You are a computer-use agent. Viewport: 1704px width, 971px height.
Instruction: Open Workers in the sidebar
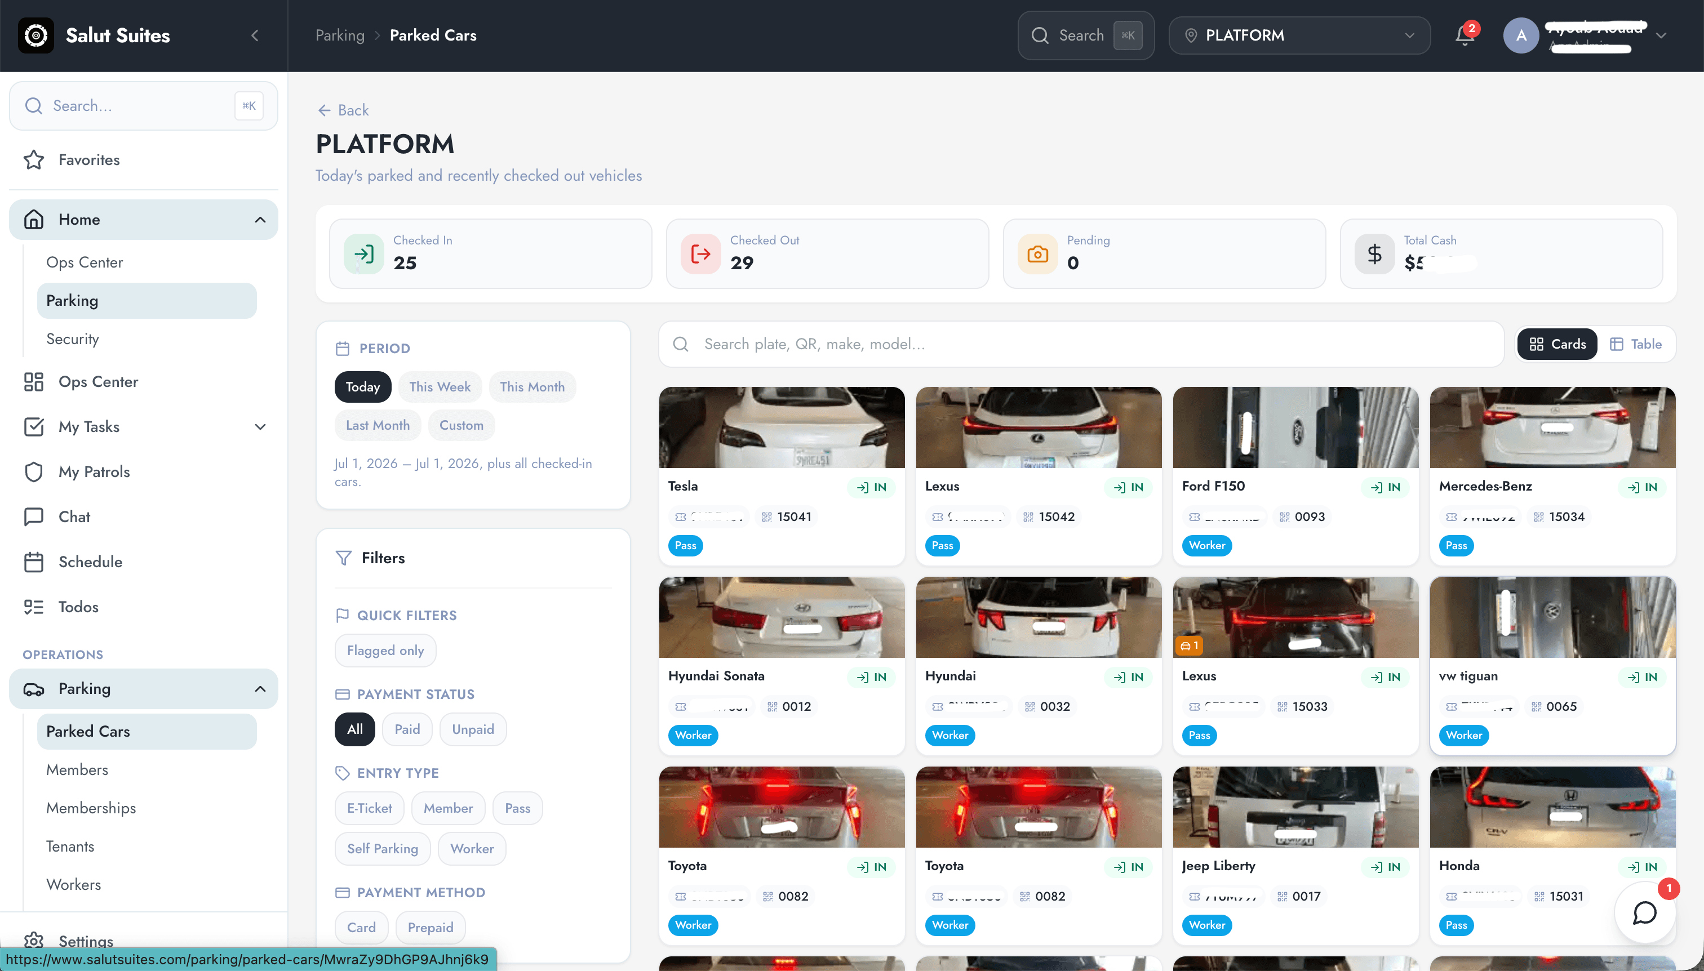74,885
